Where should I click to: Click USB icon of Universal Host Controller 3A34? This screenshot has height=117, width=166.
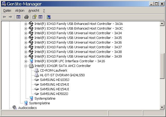31,33
